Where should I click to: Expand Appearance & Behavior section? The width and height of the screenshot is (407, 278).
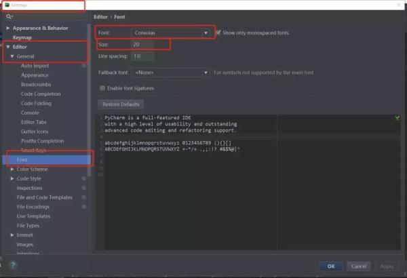pos(7,28)
